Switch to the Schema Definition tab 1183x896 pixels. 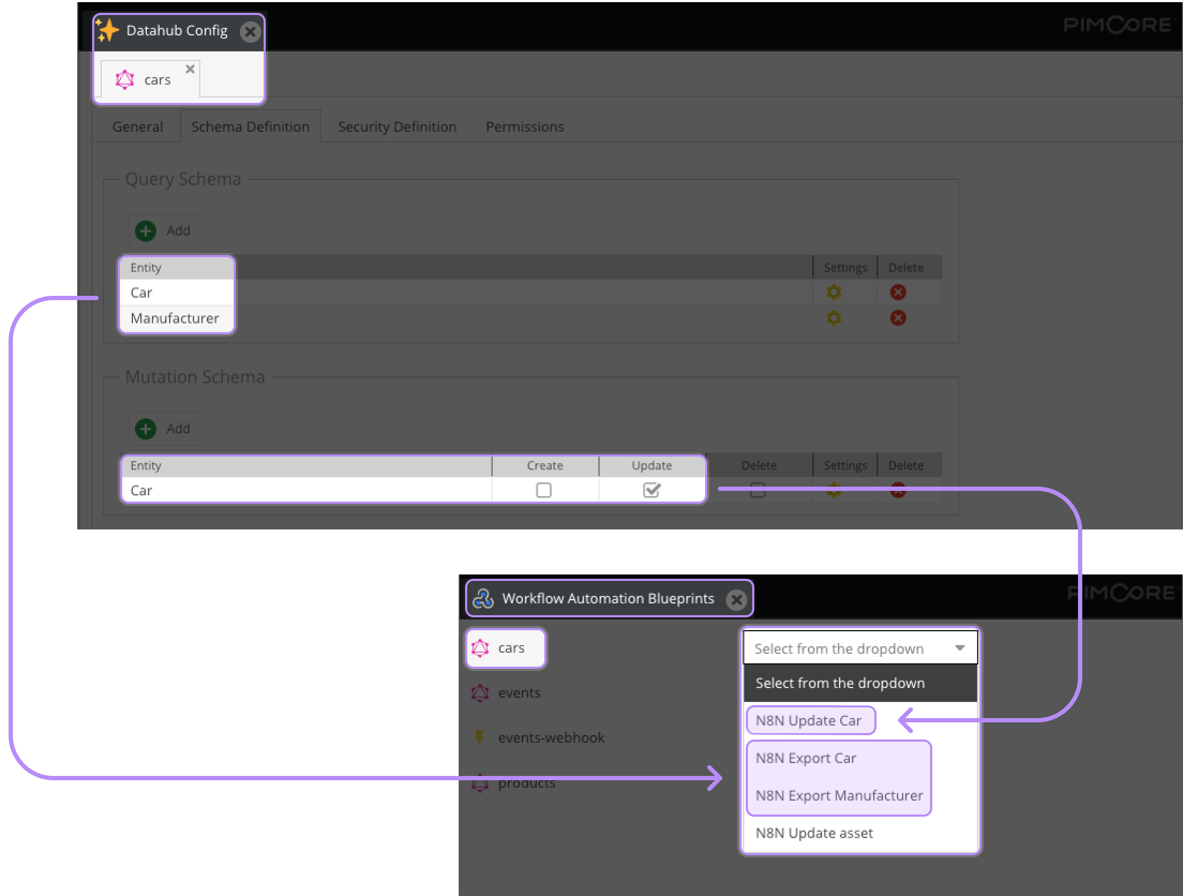tap(250, 126)
